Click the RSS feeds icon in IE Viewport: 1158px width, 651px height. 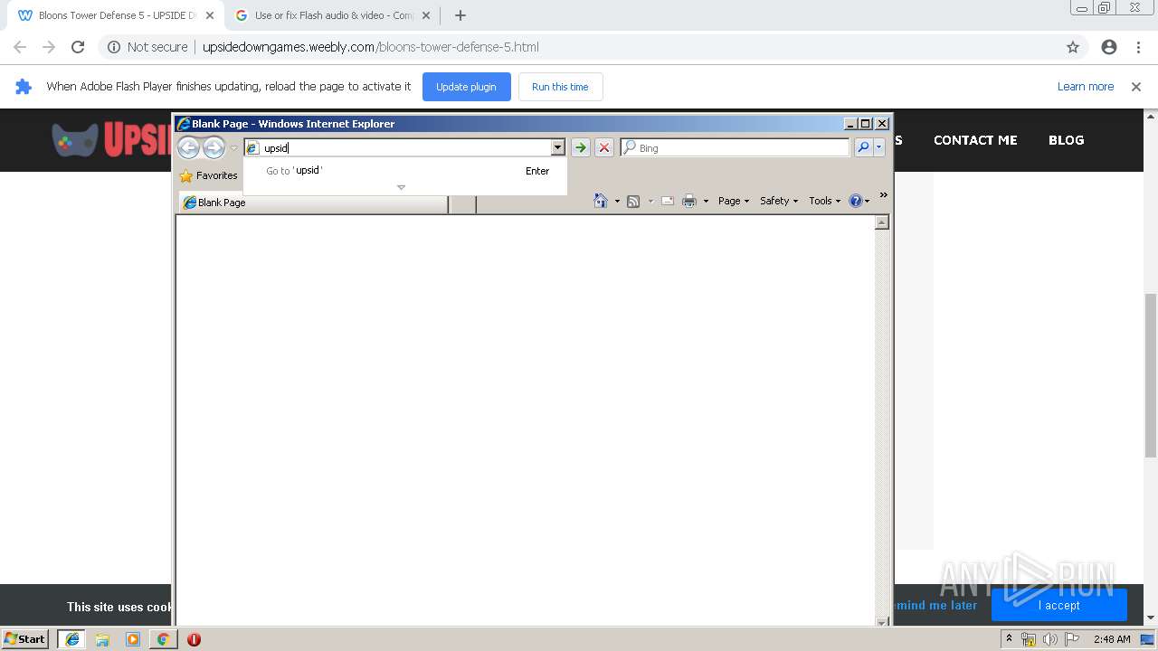click(633, 201)
